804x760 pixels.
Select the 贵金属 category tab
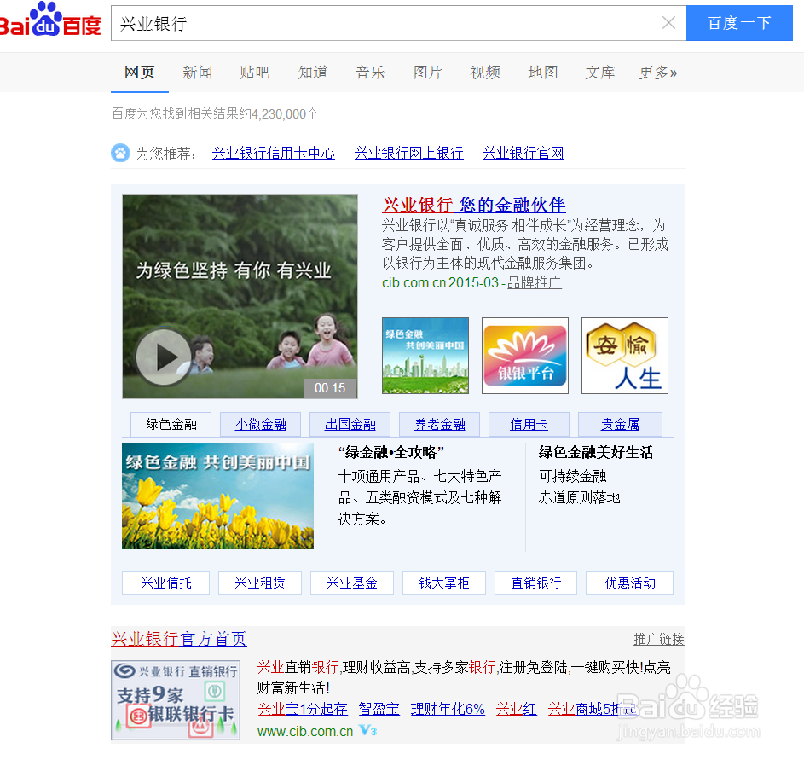(x=620, y=424)
